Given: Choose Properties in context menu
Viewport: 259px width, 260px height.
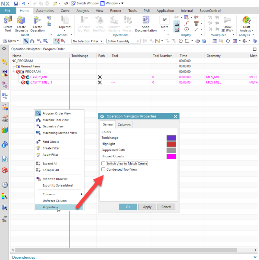Looking at the screenshot, I should coord(59,207).
